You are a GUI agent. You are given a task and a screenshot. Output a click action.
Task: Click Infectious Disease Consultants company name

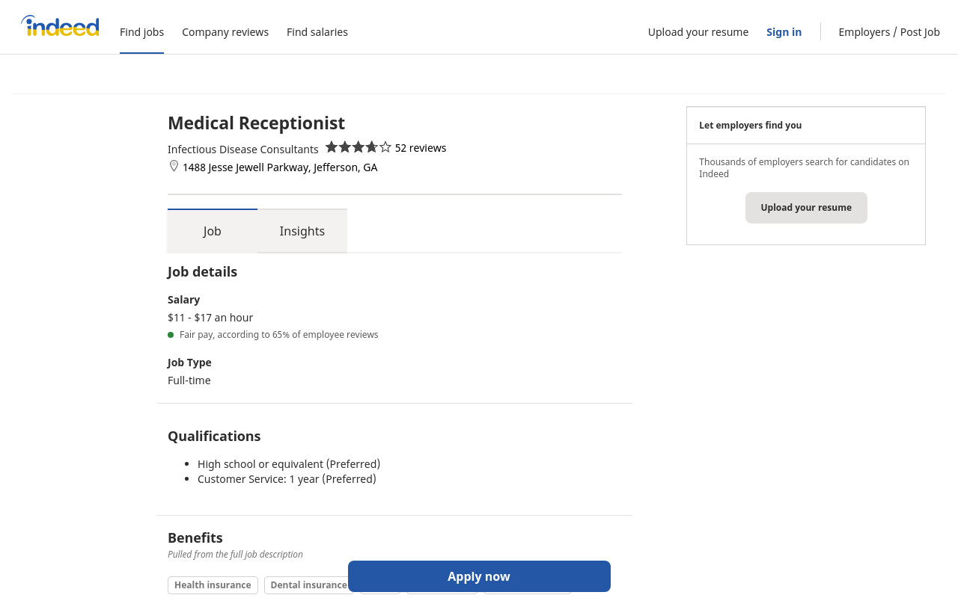pyautogui.click(x=243, y=149)
